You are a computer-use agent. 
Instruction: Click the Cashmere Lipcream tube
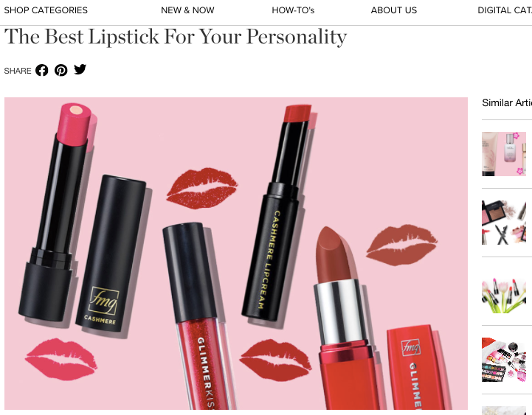click(277, 212)
